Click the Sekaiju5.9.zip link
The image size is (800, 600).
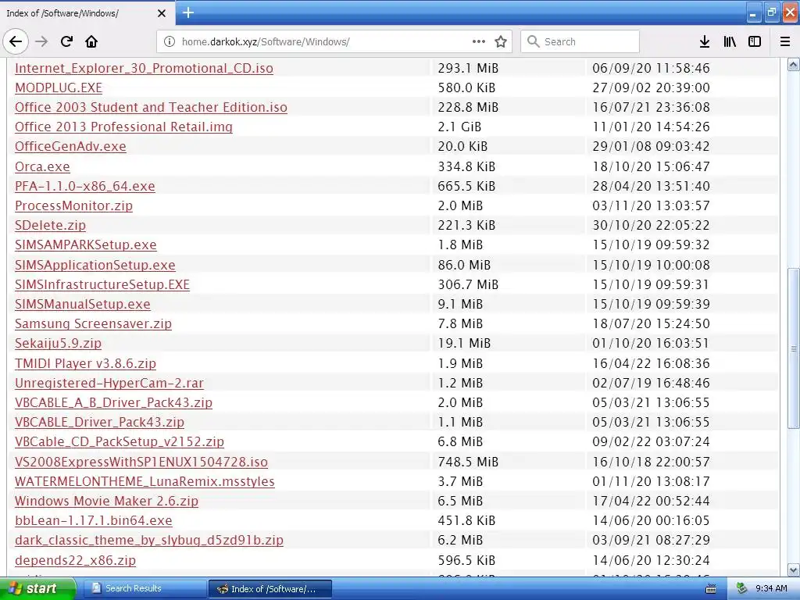tap(58, 344)
